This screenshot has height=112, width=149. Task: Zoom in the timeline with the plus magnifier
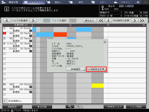click(x=78, y=107)
